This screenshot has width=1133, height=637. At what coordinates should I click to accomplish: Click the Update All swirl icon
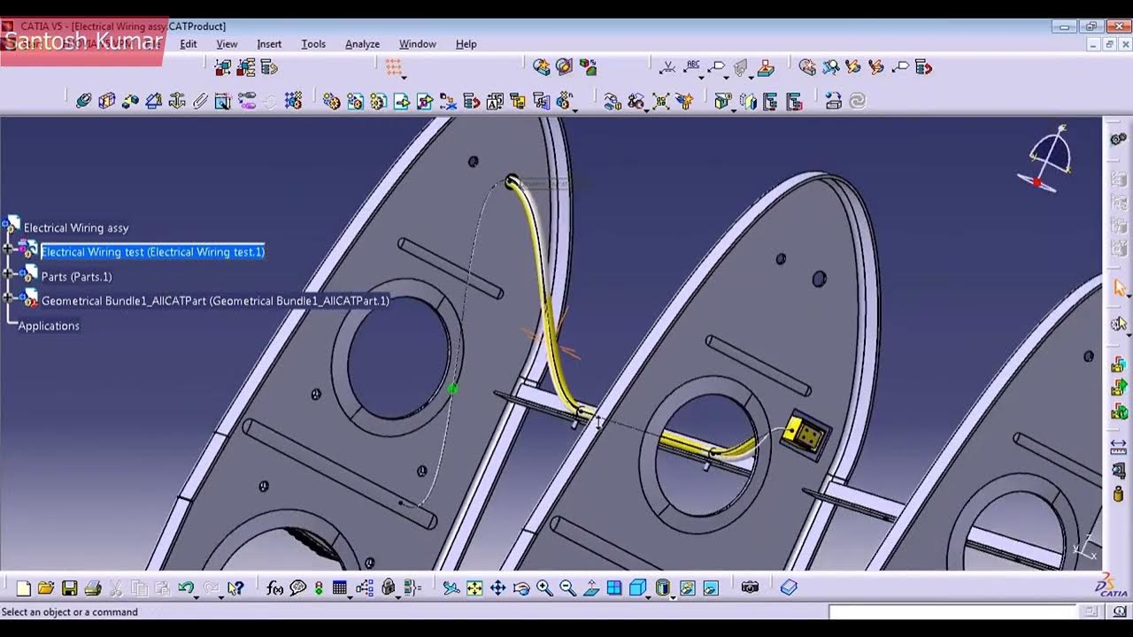pyautogui.click(x=857, y=101)
